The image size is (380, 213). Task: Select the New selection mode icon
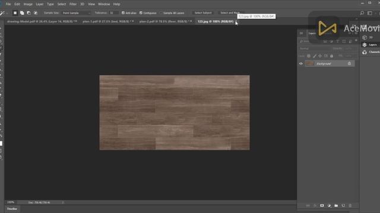point(15,13)
